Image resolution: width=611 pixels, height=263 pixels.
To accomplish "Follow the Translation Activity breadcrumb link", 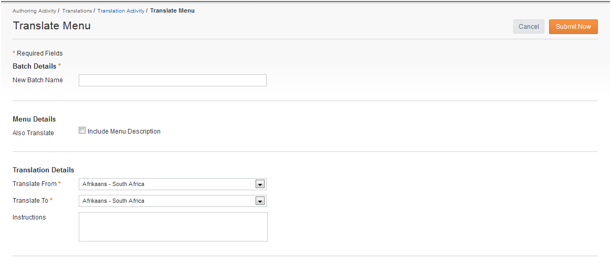I will coord(121,11).
